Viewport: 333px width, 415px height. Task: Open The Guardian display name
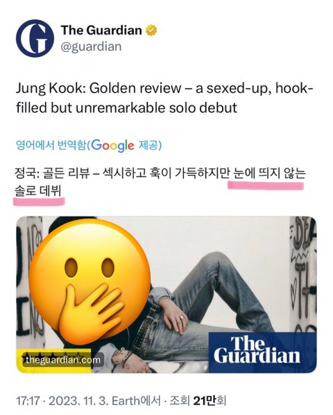point(101,30)
